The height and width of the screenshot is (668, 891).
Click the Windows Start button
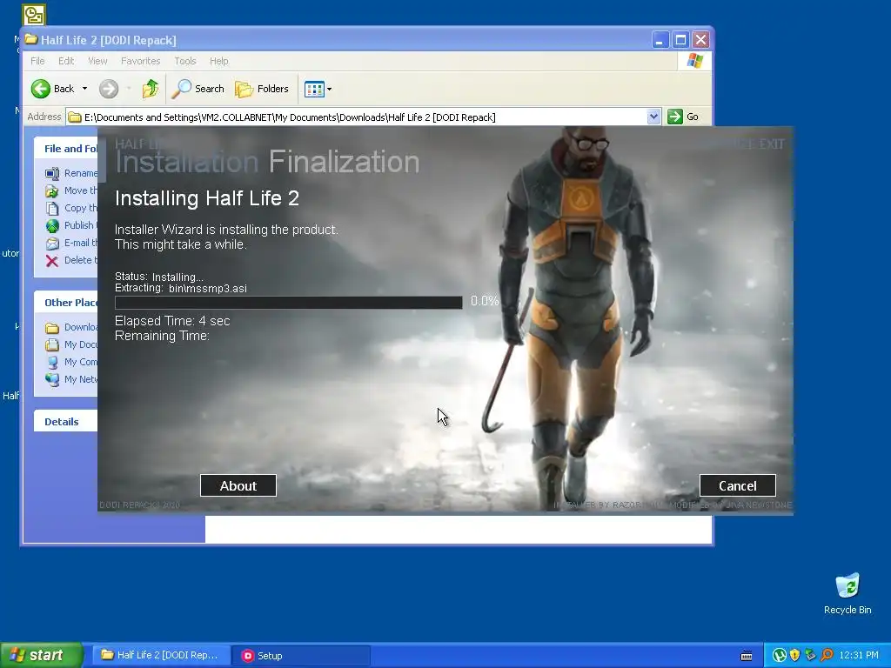click(41, 655)
